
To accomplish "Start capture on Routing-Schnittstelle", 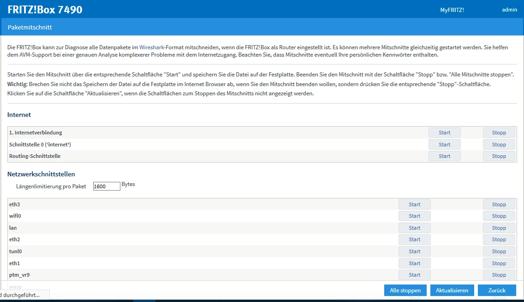I will [x=445, y=156].
